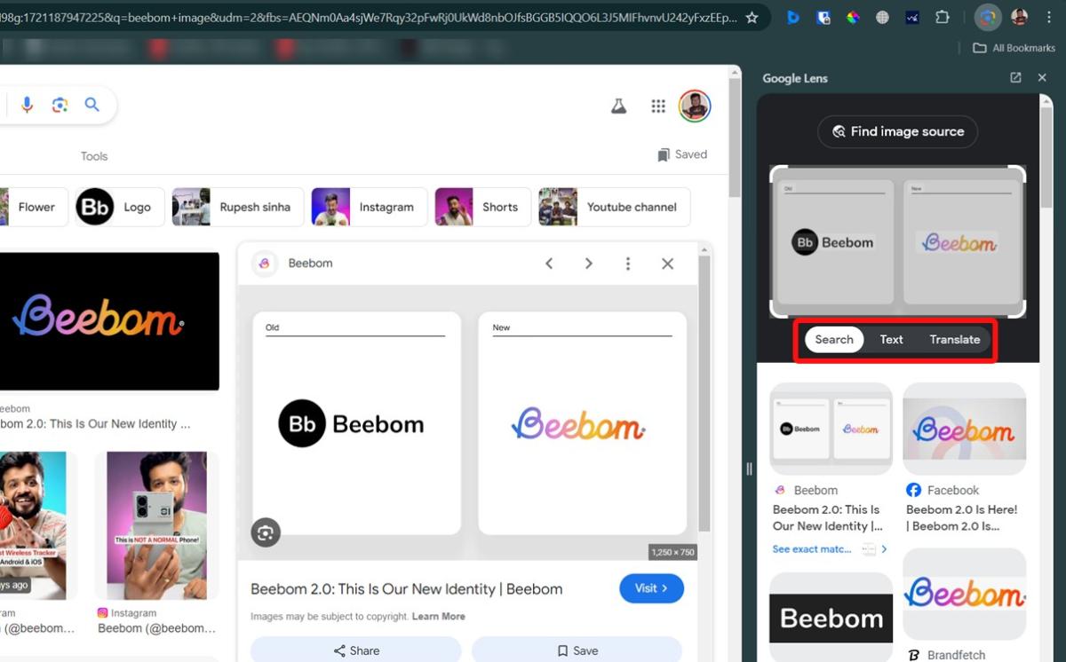Share the Beebom image
Image resolution: width=1066 pixels, height=662 pixels.
click(x=356, y=650)
